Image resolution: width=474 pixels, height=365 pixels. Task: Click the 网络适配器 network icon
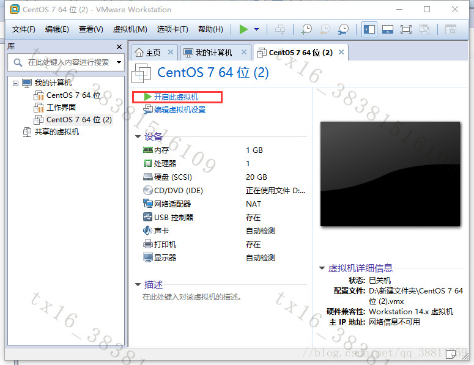[148, 204]
